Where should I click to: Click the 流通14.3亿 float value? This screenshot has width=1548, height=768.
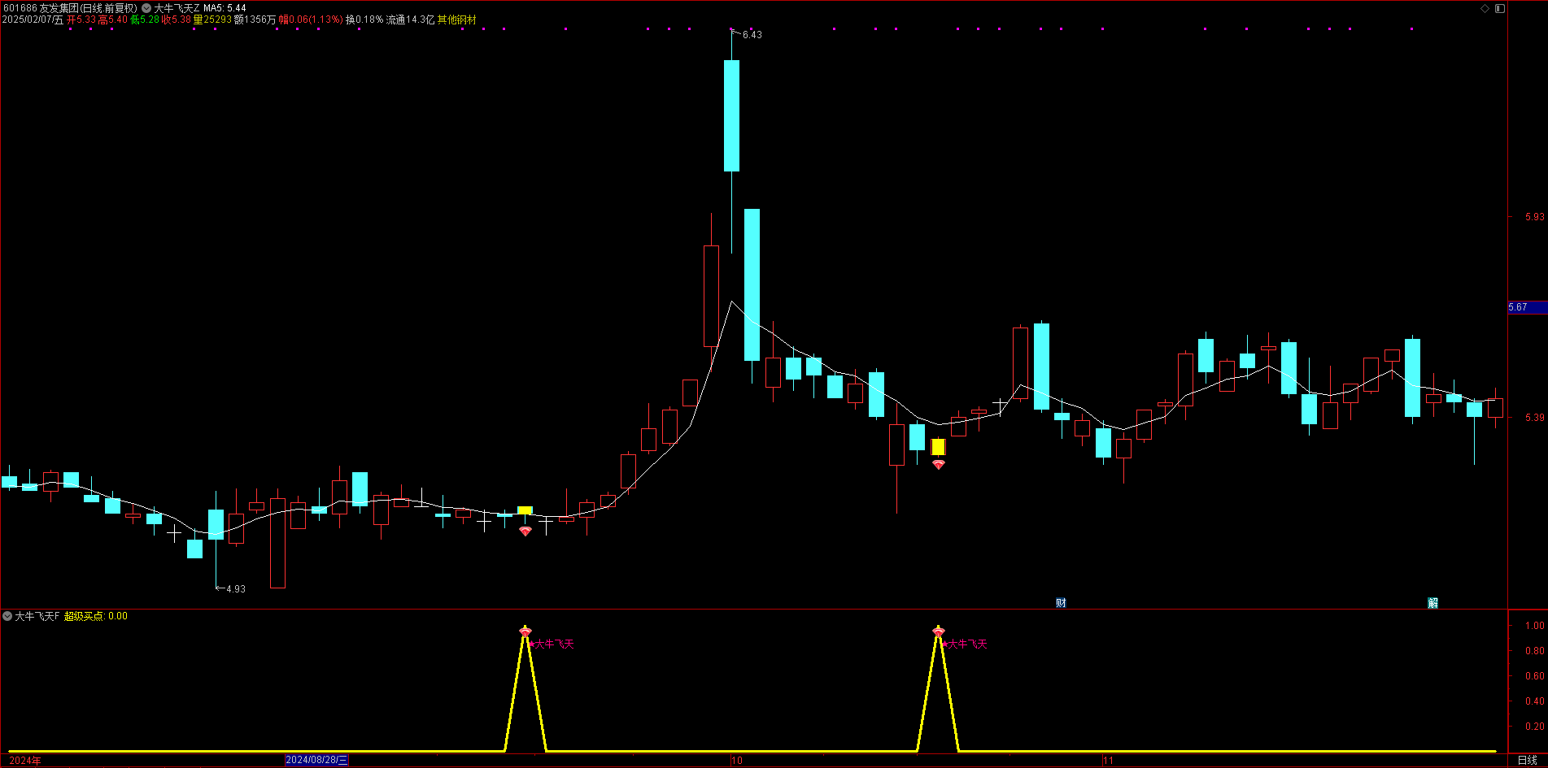pyautogui.click(x=411, y=20)
